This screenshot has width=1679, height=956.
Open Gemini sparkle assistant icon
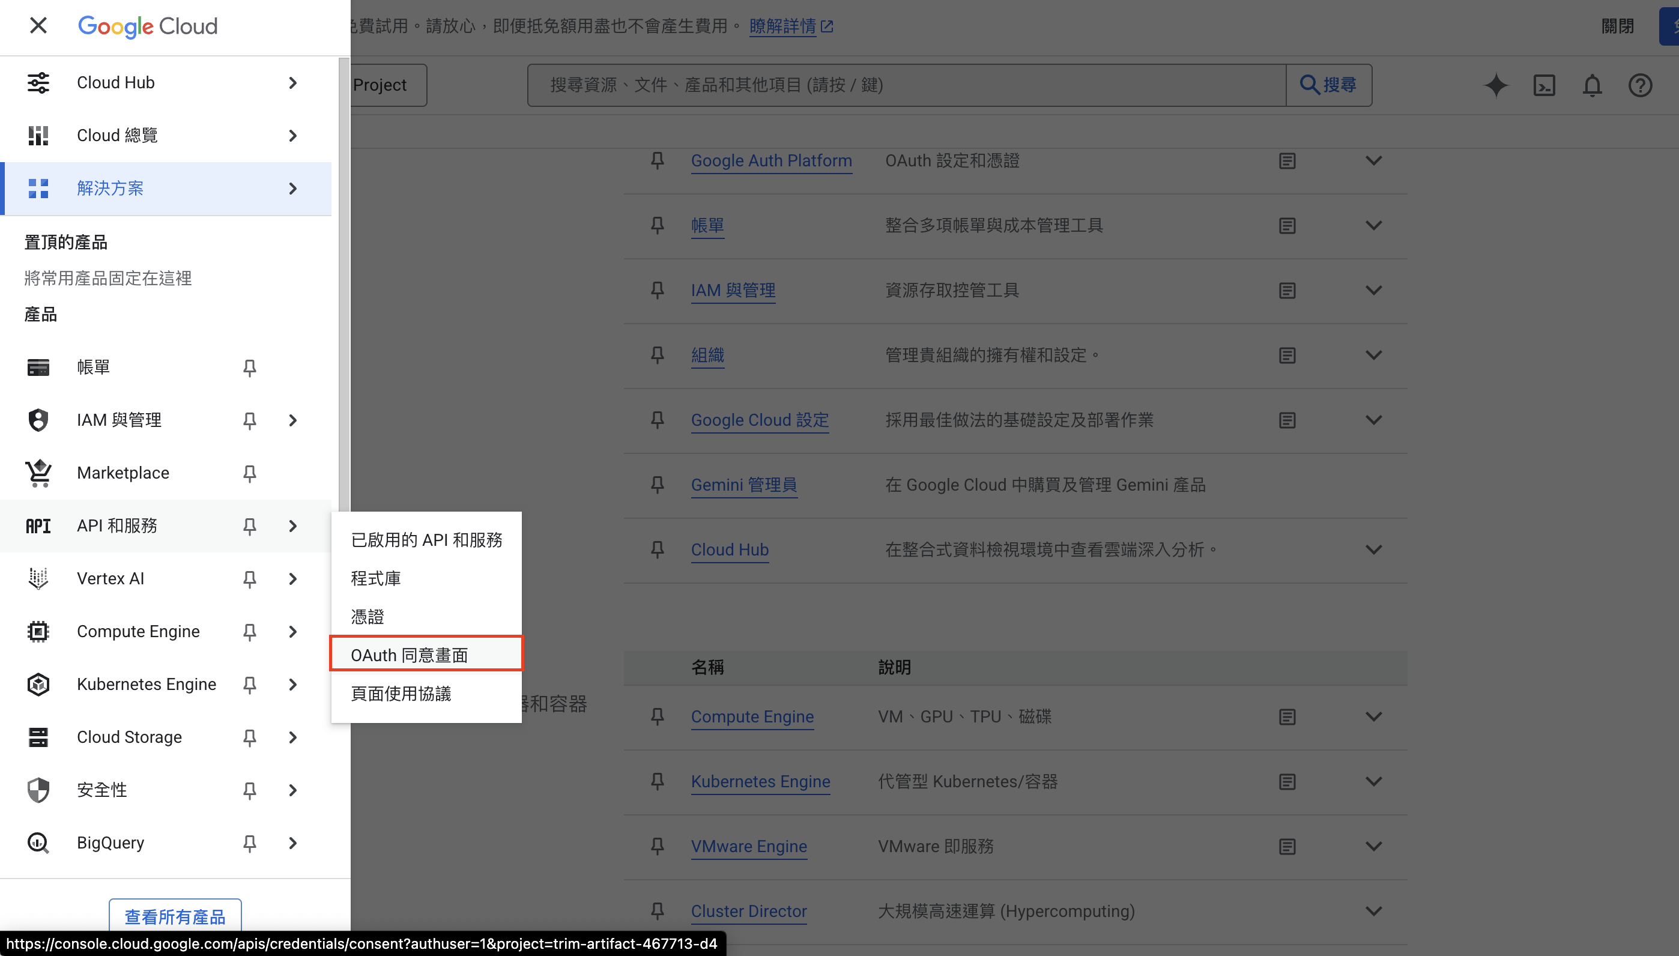[1496, 85]
